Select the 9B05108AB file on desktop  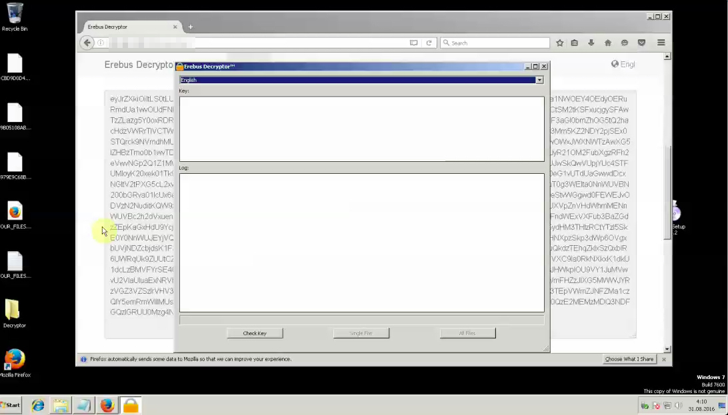point(15,117)
